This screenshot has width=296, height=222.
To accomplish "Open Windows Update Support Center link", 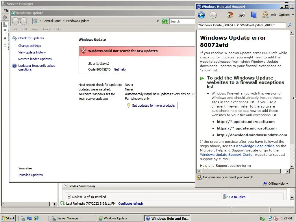I will click(227, 155).
